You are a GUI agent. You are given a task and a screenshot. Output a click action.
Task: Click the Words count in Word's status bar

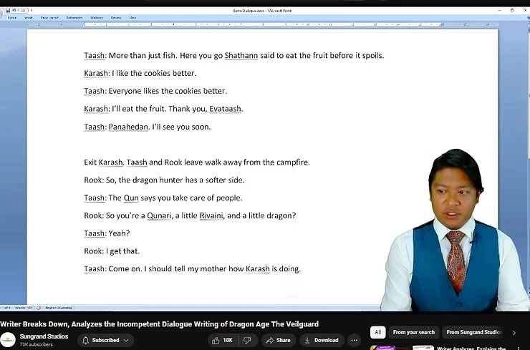(24, 308)
